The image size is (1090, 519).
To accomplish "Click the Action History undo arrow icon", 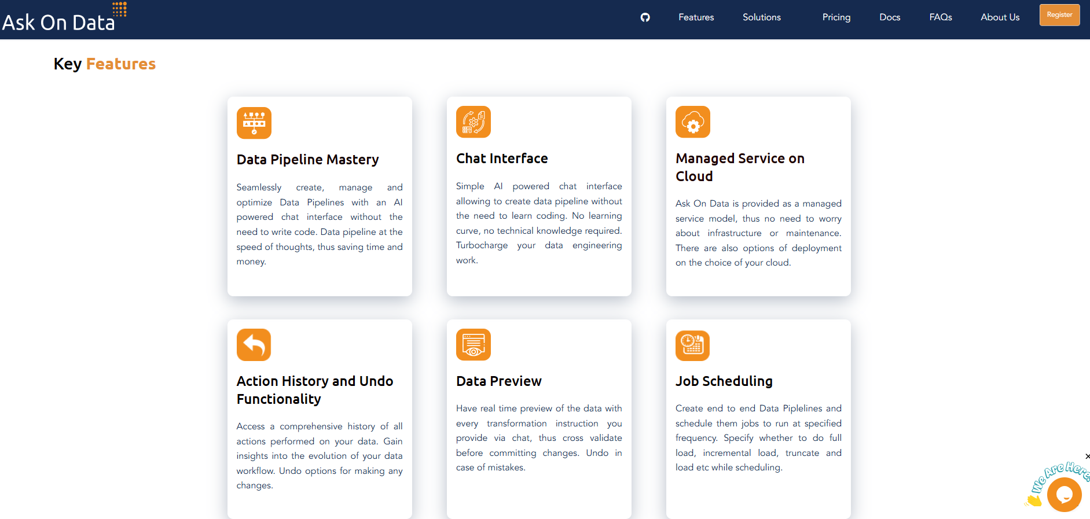I will [x=254, y=345].
